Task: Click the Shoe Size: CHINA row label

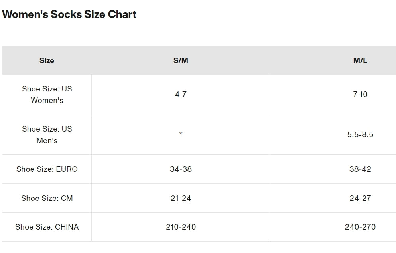Action: [47, 227]
